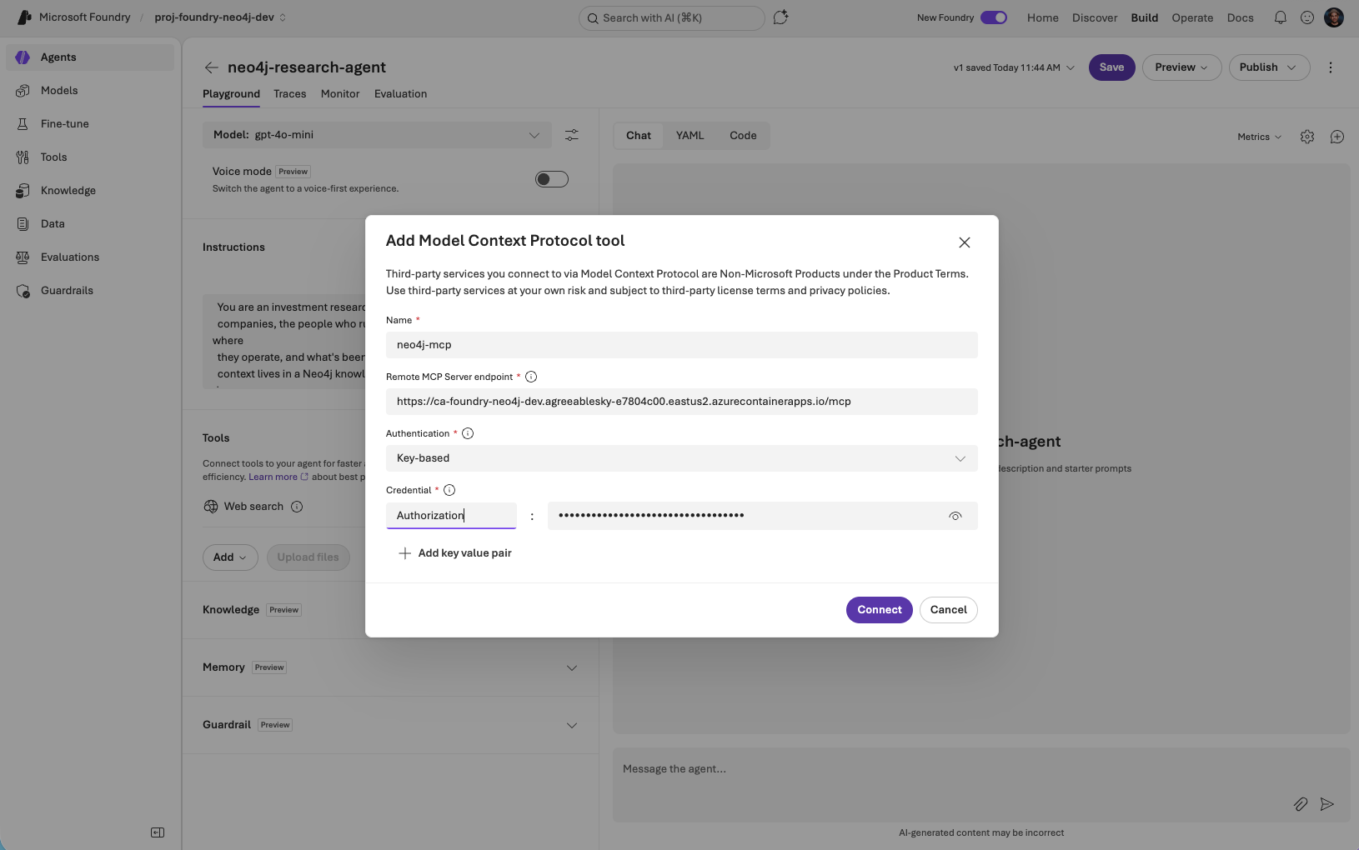
Task: Reveal the credential value eye icon
Action: [x=955, y=516]
